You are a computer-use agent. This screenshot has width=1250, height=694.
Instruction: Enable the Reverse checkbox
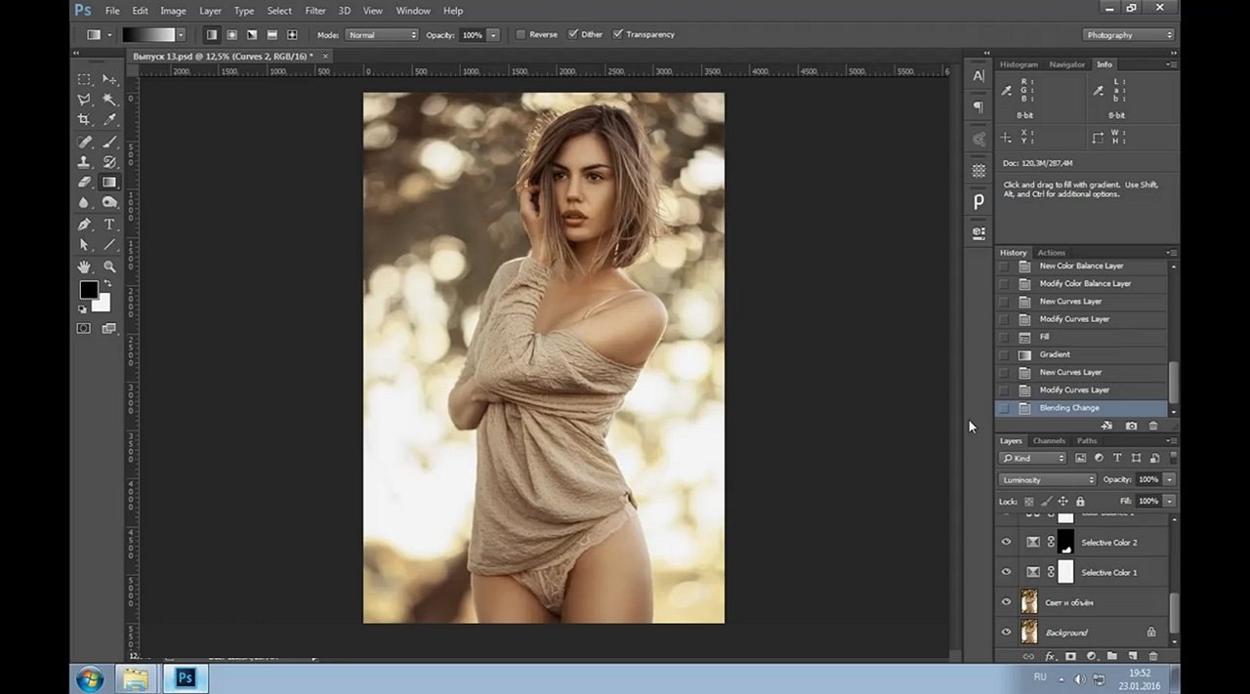pos(521,34)
